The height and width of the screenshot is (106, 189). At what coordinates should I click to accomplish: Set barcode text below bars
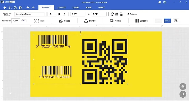click(x=121, y=14)
